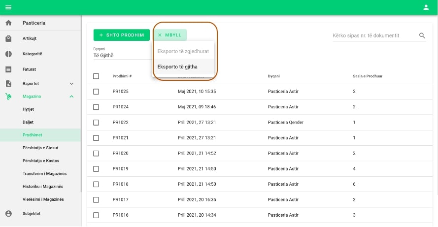Click the Faturat receipt icon
Viewport: 438px width, 227px height.
(8, 69)
